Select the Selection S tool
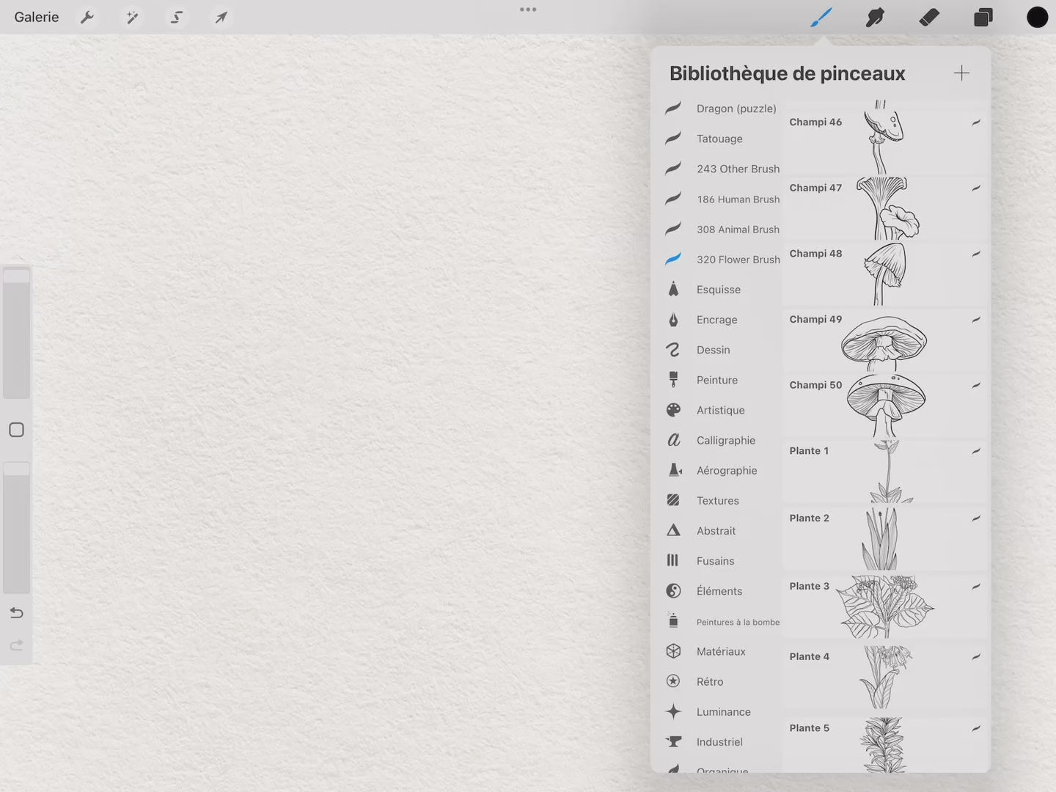 pos(177,17)
